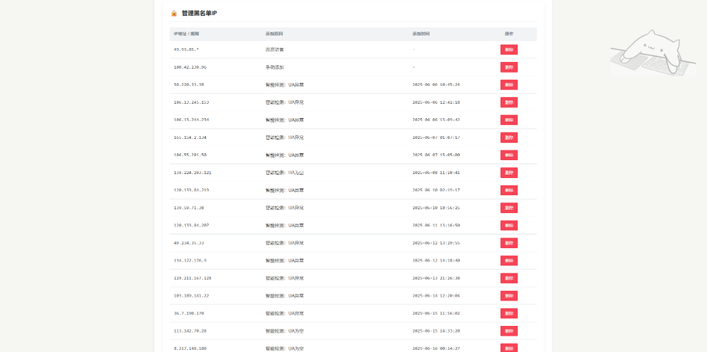The image size is (707, 352).
Task: Remove IP 139.224.203.121 from blacklist
Action: pos(509,173)
